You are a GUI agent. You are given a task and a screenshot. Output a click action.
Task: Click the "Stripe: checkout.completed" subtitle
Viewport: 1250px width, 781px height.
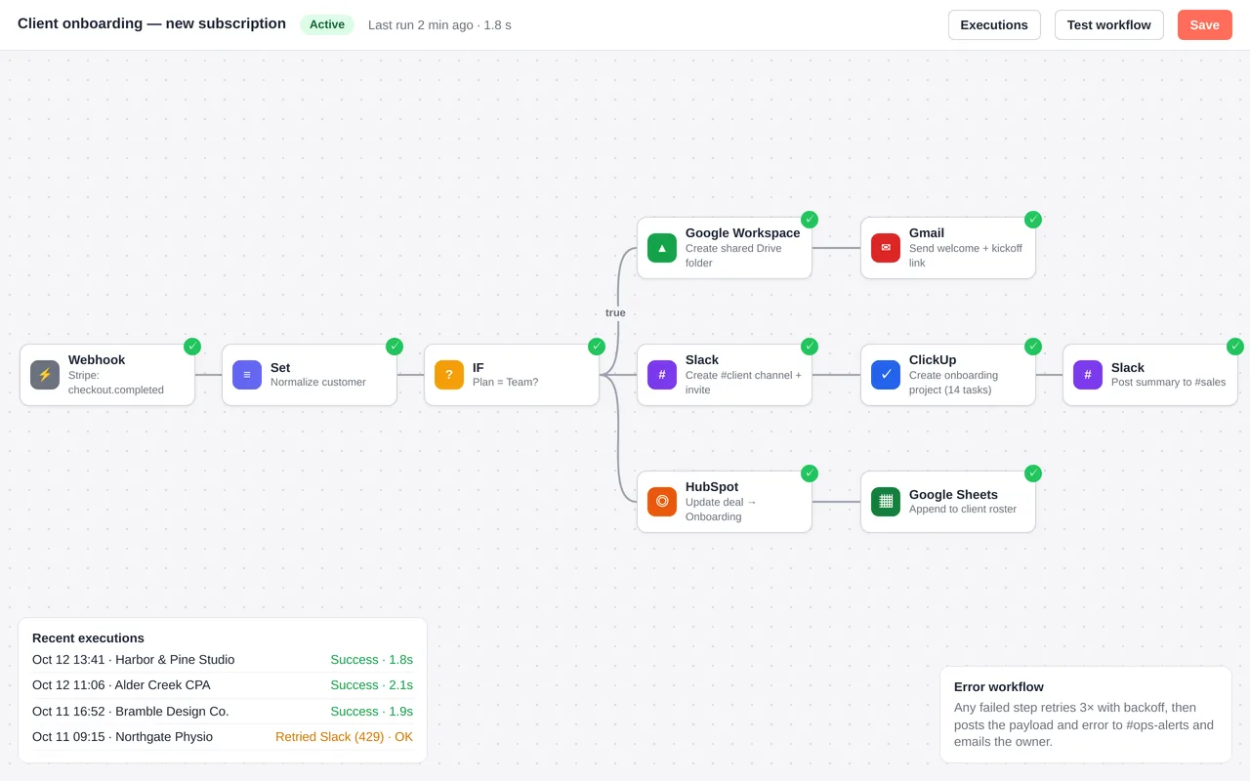point(116,383)
